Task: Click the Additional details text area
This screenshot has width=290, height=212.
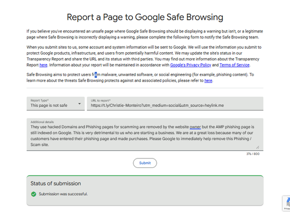Action: (145, 135)
